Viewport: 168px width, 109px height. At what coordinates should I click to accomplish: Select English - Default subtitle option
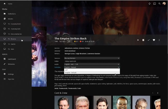tap(92, 73)
